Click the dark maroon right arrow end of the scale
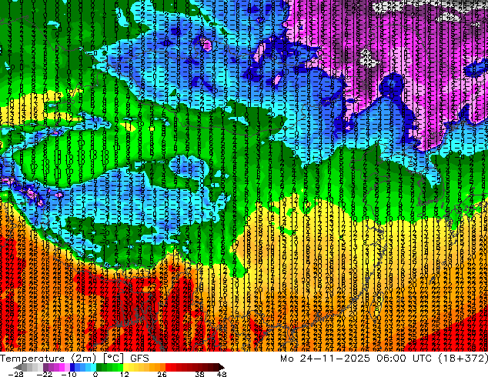Viewport: 488px width, 377px height. click(221, 367)
